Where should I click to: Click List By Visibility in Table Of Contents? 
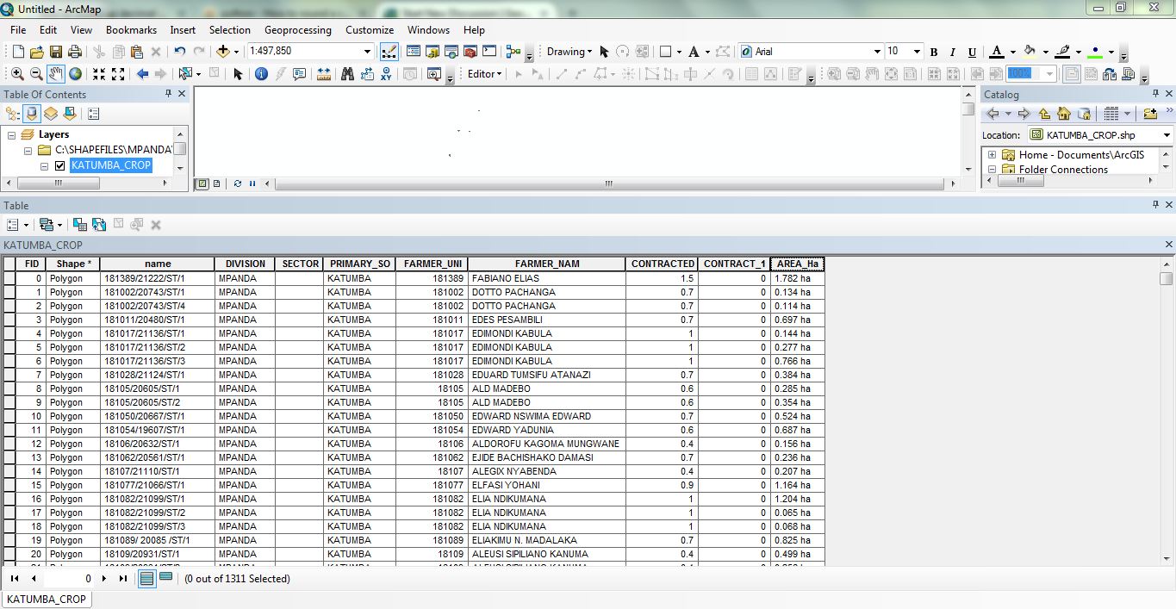(51, 114)
